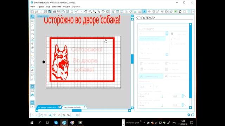Click the fit to page icon
The width and height of the screenshot is (225, 126).
(107, 12)
